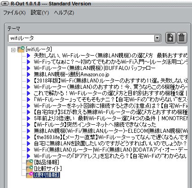Open the 設定(Y) menu
This screenshot has width=192, height=188.
(x=40, y=13)
